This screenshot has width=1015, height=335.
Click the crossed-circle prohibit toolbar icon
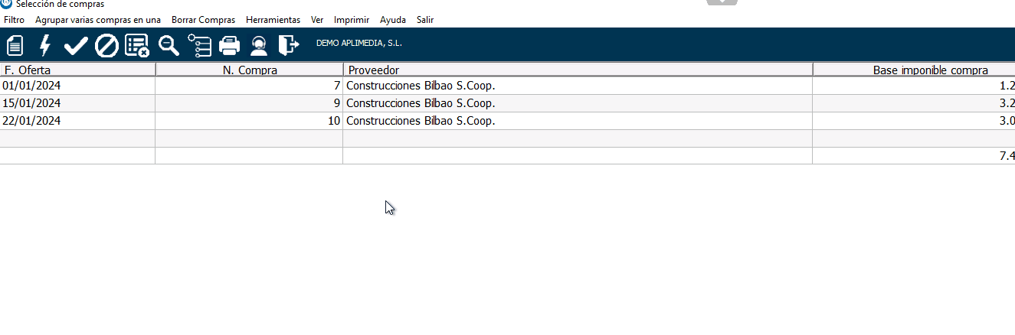click(x=106, y=45)
